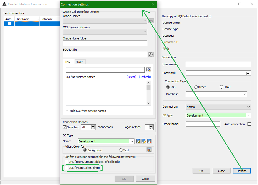Viewport: 258px width, 185px height.
Task: Expand the DB Type Name dropdown
Action: tap(132, 141)
